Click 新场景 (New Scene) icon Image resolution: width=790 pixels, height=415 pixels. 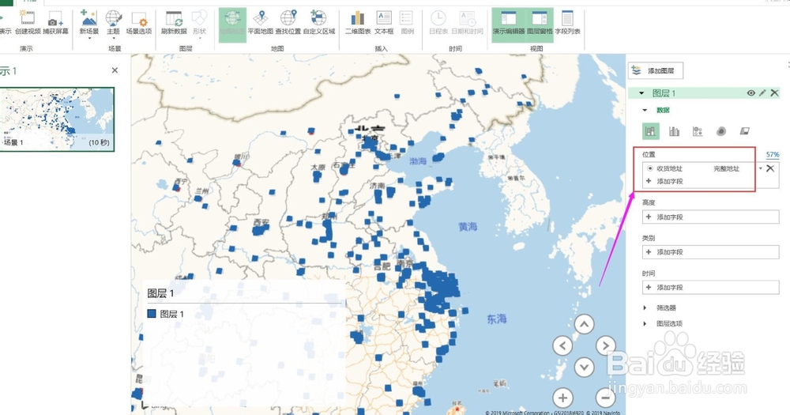(88, 18)
